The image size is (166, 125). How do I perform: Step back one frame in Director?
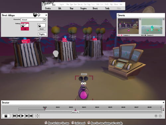click(x=19, y=116)
